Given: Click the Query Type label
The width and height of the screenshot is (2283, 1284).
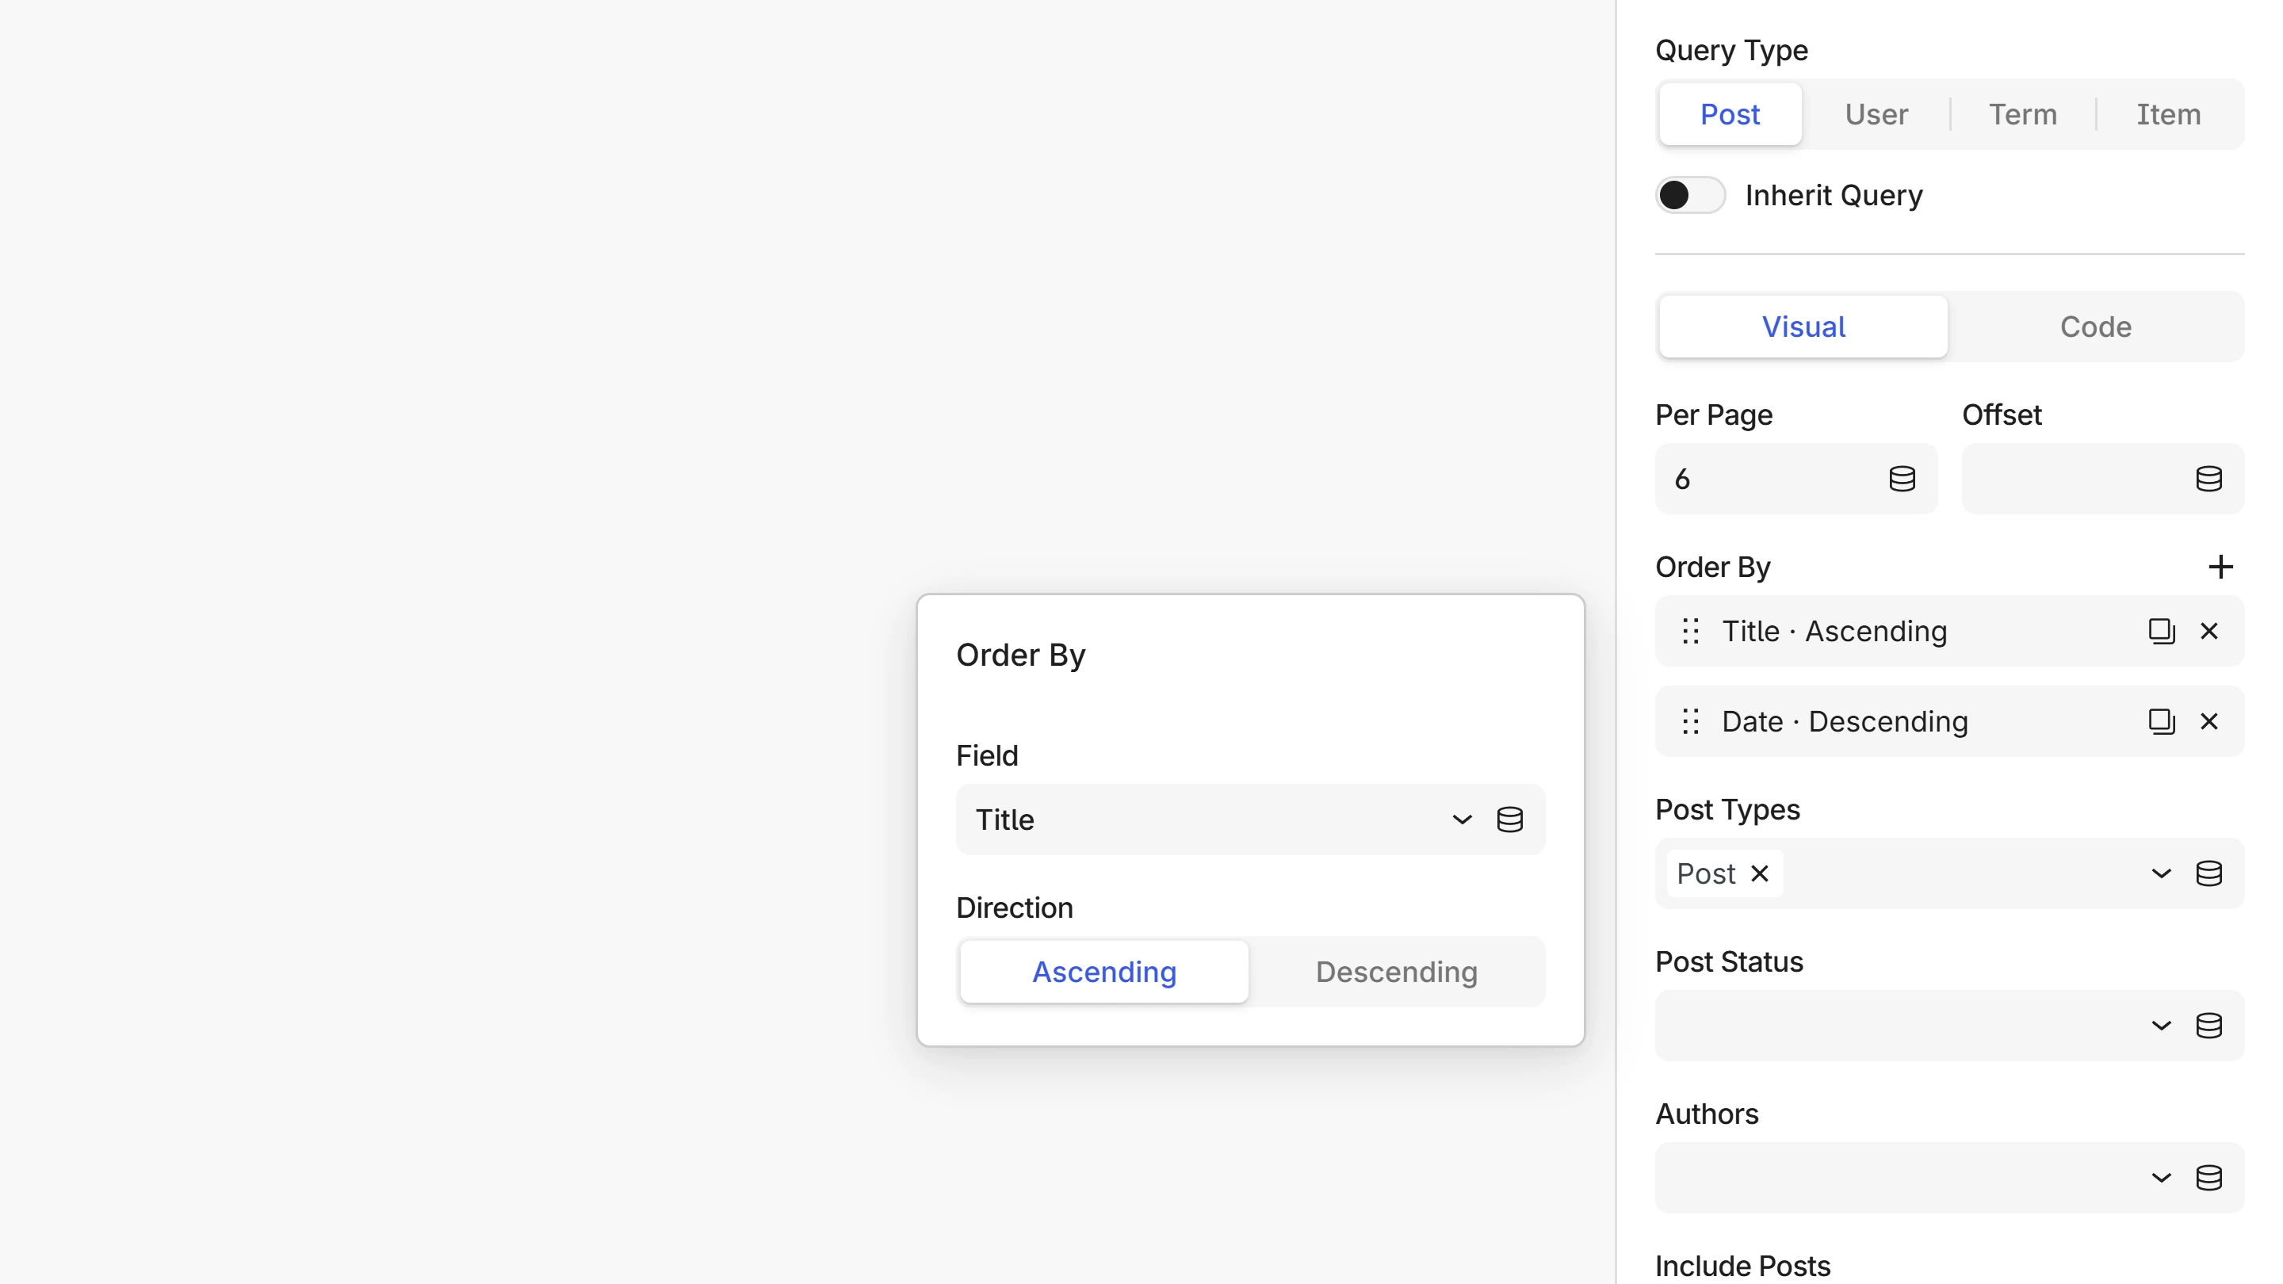Looking at the screenshot, I should point(1732,51).
